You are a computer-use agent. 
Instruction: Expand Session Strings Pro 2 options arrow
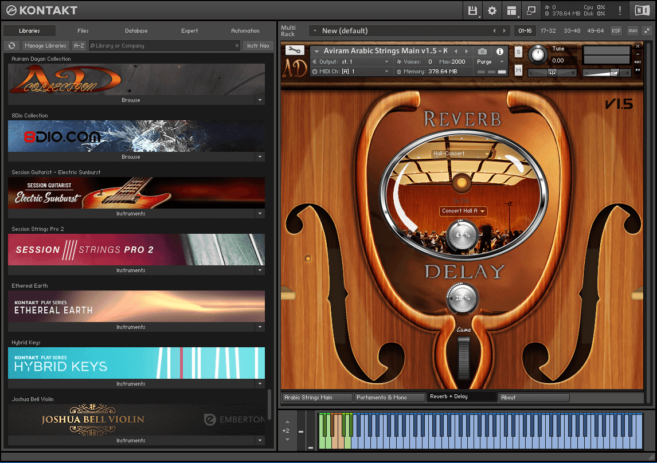click(260, 270)
